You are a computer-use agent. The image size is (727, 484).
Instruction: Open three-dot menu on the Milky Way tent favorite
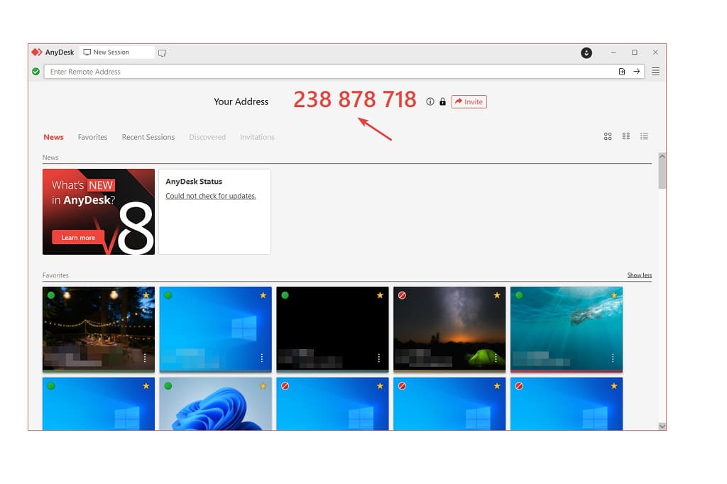(496, 358)
